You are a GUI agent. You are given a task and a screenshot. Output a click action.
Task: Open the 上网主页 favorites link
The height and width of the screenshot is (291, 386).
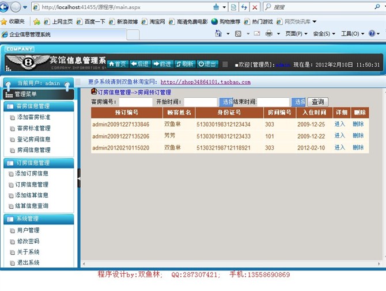(x=59, y=22)
